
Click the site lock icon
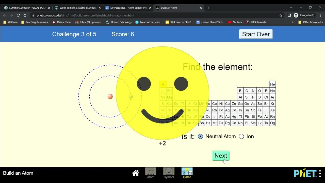pos(33,15)
